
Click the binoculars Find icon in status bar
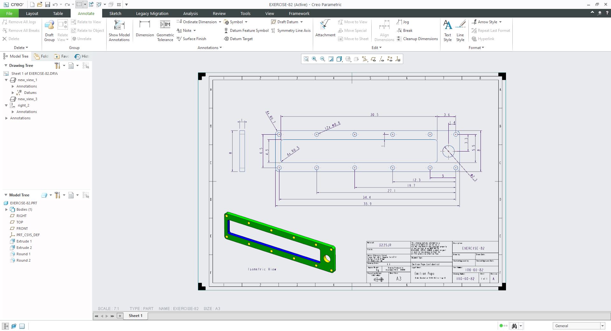(x=514, y=326)
